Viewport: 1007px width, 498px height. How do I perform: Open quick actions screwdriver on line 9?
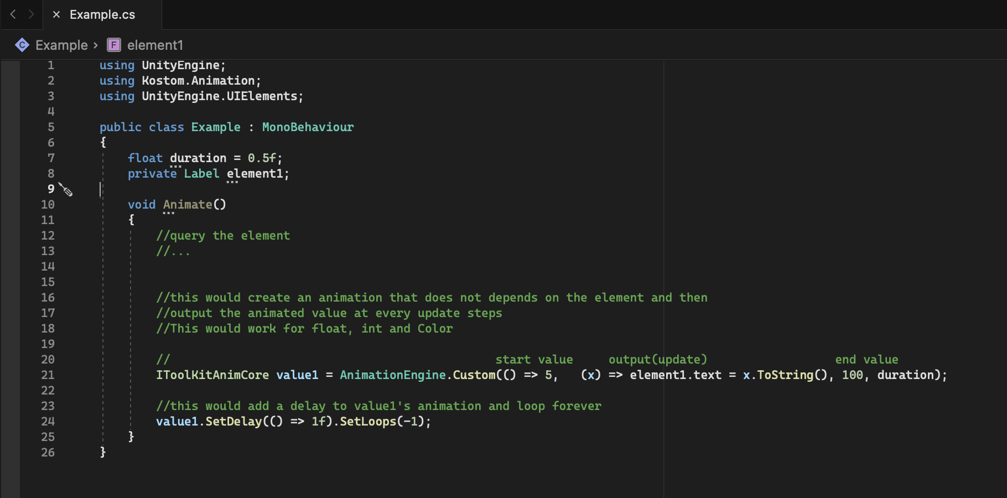(66, 190)
